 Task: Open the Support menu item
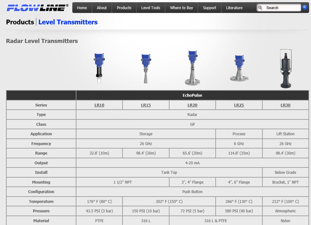pyautogui.click(x=209, y=8)
